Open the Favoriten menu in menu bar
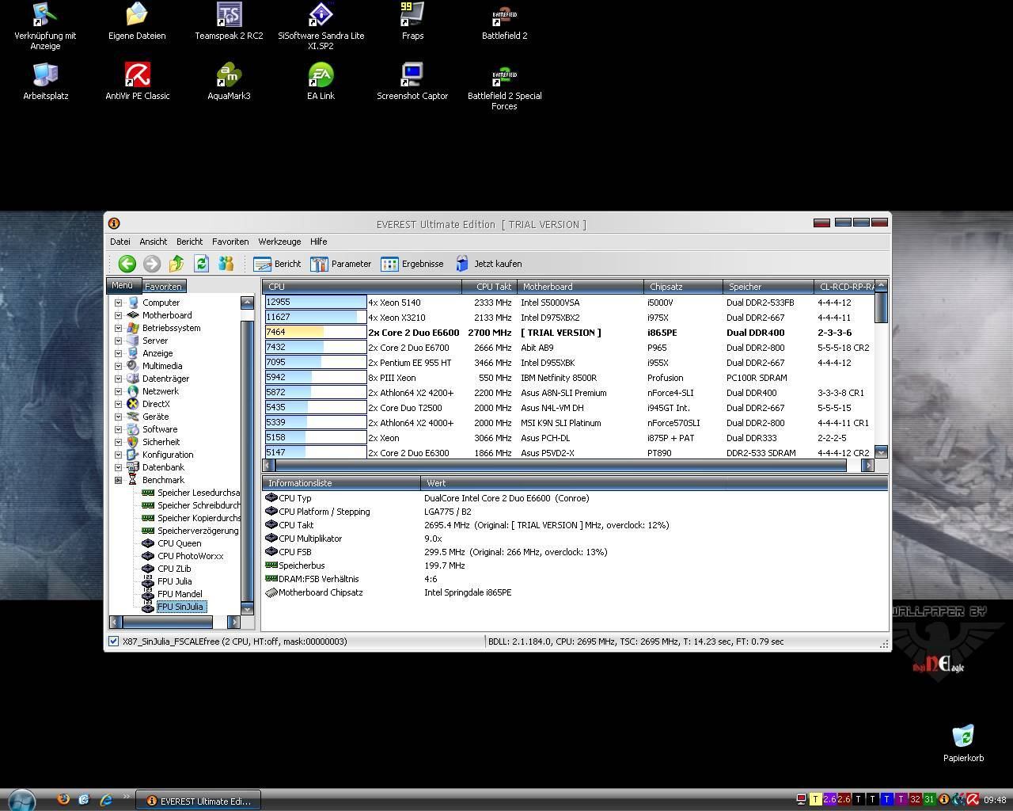Screen dimensions: 1013x811 230,242
